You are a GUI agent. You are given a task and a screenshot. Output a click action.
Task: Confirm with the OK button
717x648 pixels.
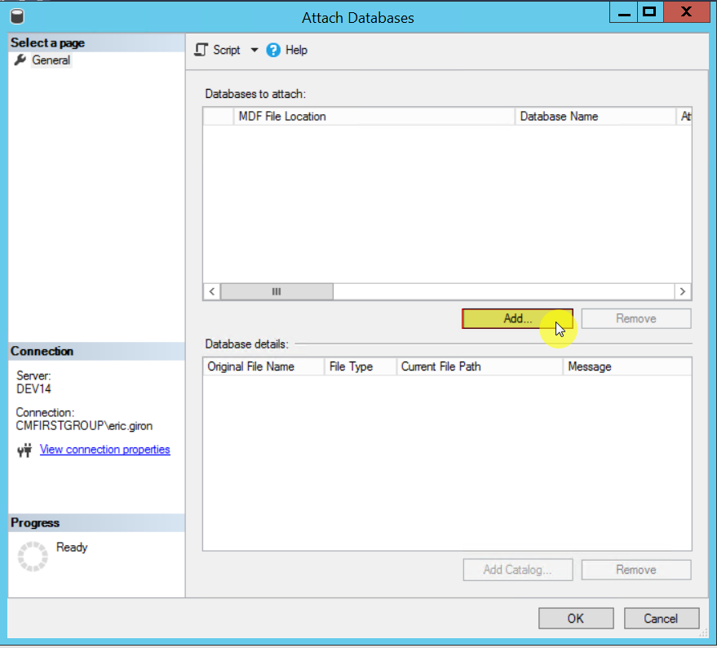(576, 619)
